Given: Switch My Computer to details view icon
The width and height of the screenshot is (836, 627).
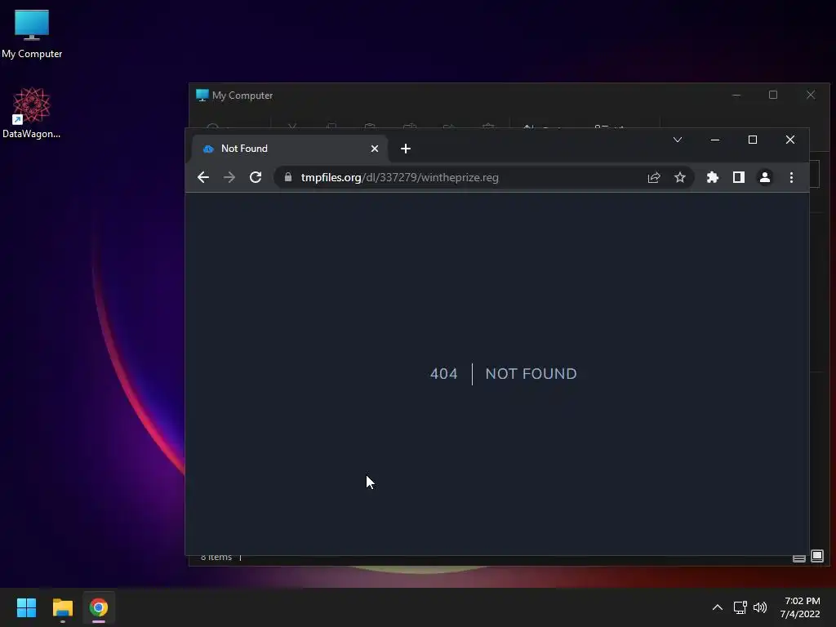Looking at the screenshot, I should click(x=798, y=558).
